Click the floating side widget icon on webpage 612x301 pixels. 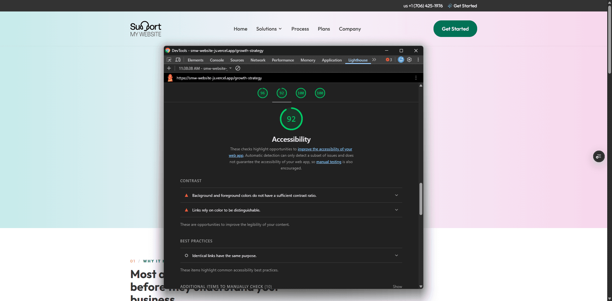pos(599,156)
